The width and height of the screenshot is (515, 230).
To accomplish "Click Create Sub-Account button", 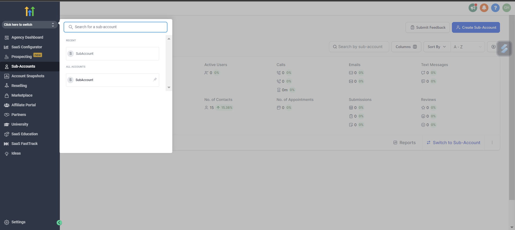I will [476, 27].
